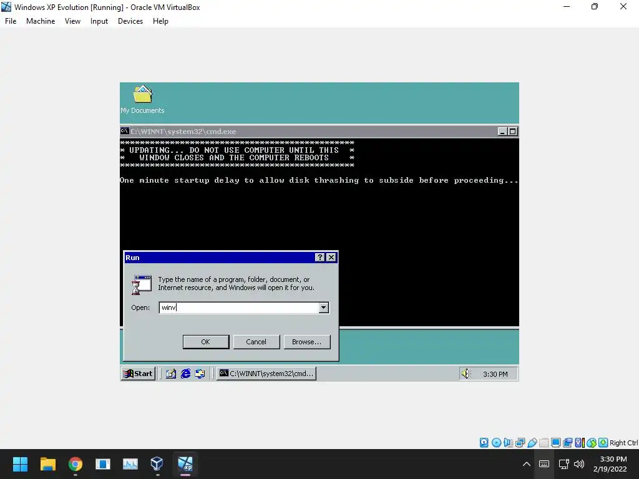This screenshot has height=479, width=639.
Task: Click OK in the Run dialog
Action: point(206,342)
